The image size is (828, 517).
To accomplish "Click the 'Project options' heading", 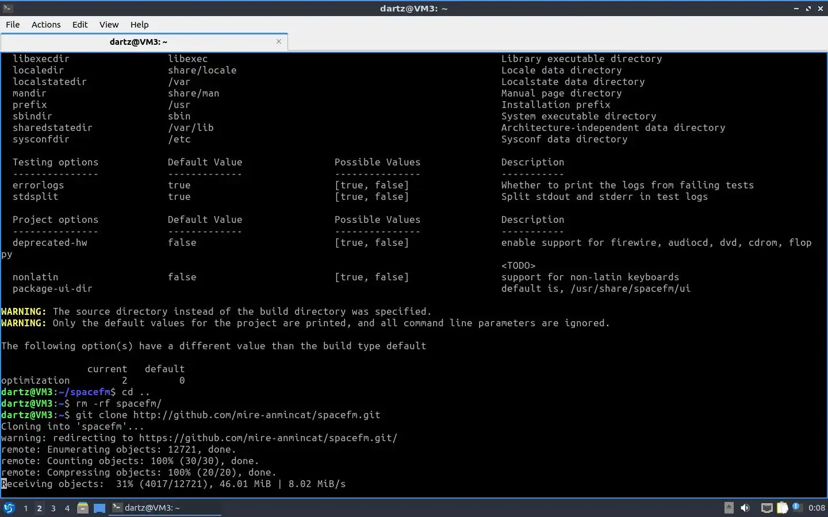I will click(x=55, y=219).
